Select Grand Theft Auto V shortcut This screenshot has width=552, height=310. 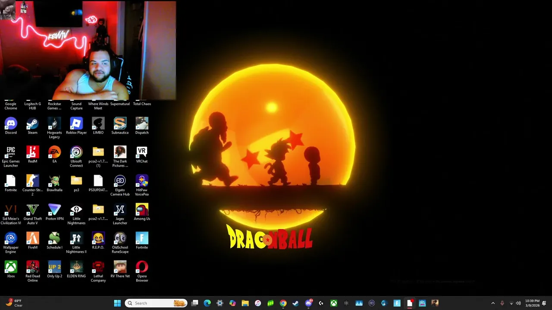click(32, 214)
